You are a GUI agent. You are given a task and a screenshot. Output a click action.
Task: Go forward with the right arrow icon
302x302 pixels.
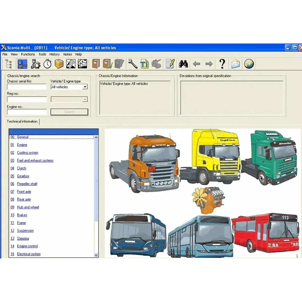[x=209, y=64]
